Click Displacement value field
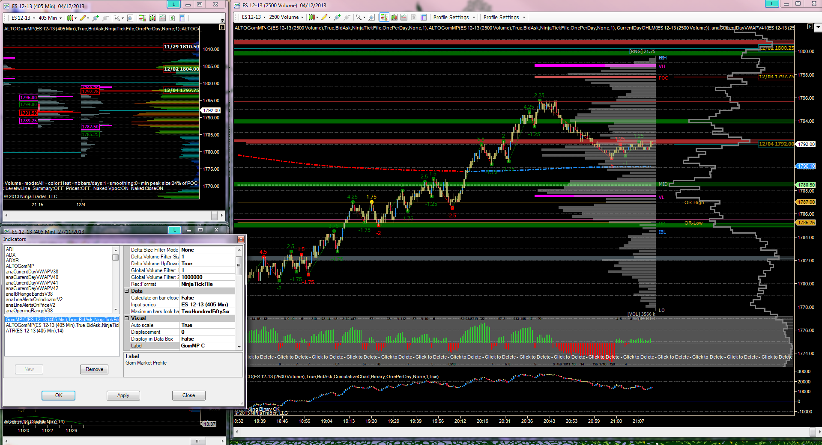 (x=207, y=332)
